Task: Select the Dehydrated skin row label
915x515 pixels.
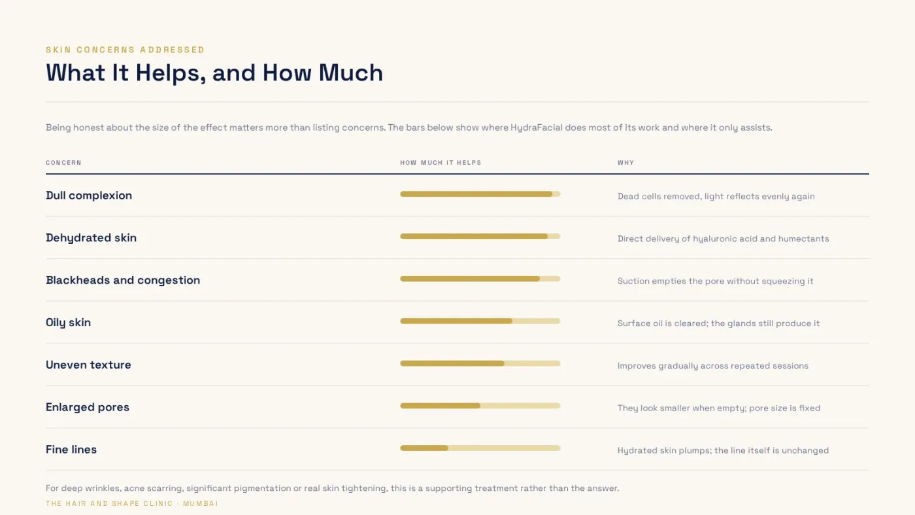Action: [x=91, y=238]
